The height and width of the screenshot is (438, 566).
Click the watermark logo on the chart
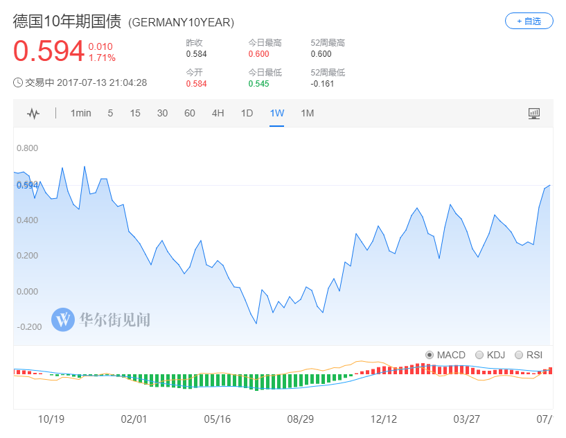click(63, 319)
